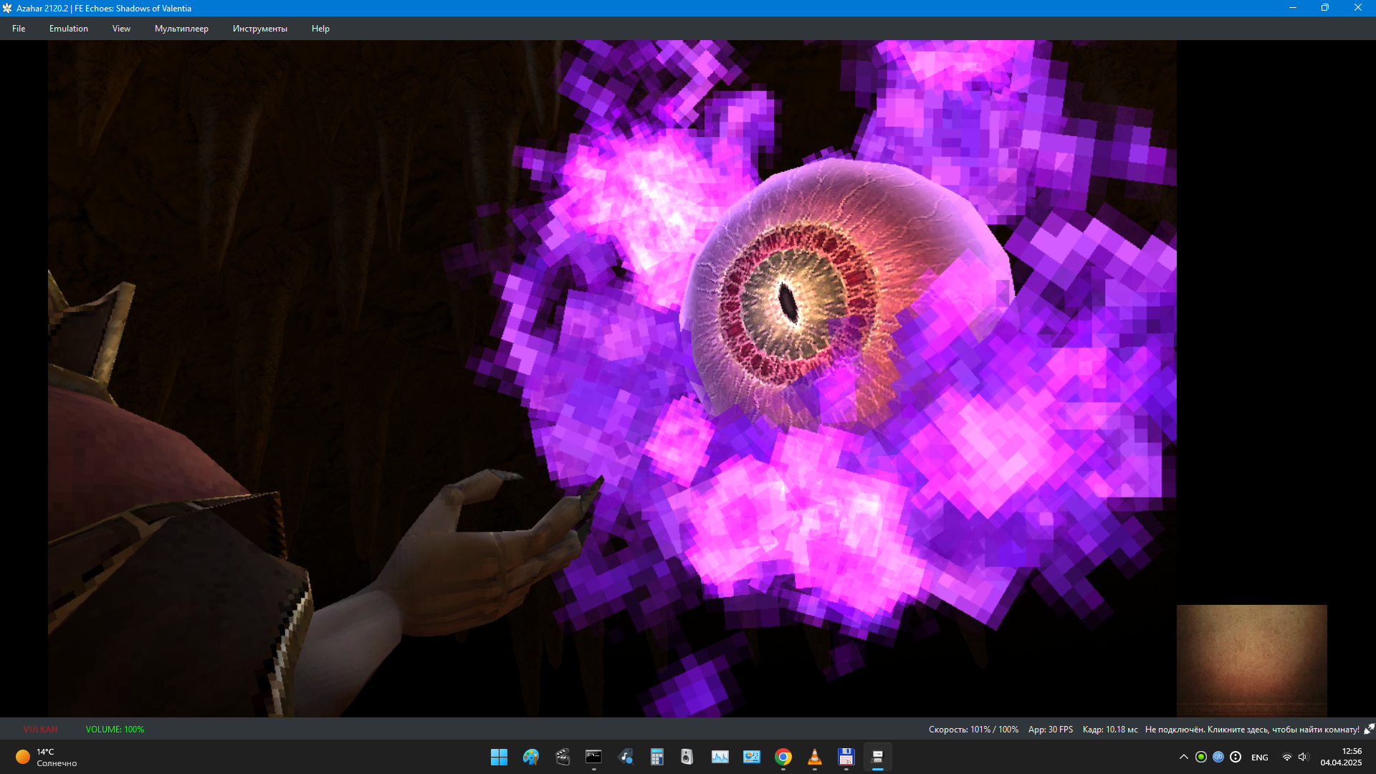Click 'Не подключён' to find a room

click(1251, 730)
